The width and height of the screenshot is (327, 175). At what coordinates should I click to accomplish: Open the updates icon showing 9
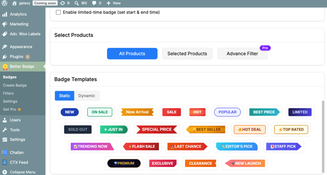point(62,3)
